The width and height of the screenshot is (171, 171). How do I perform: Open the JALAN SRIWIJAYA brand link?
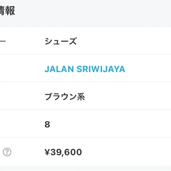point(85,69)
